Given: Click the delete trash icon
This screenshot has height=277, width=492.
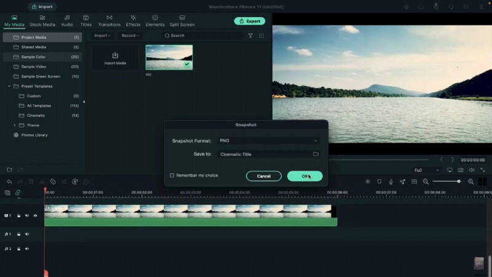Looking at the screenshot, I should pyautogui.click(x=31, y=182).
